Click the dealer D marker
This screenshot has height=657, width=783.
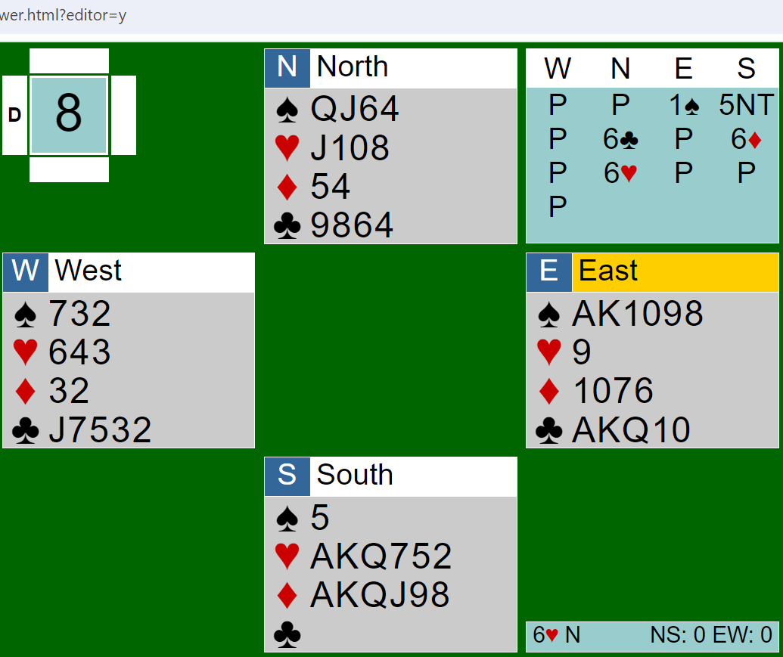pos(14,115)
